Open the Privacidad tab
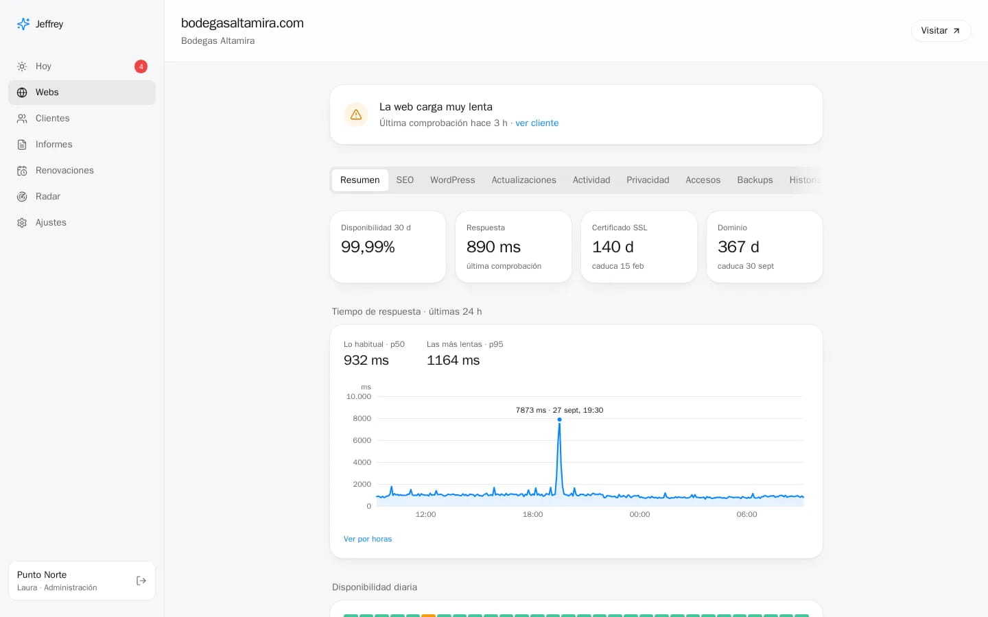The width and height of the screenshot is (988, 617). [648, 180]
